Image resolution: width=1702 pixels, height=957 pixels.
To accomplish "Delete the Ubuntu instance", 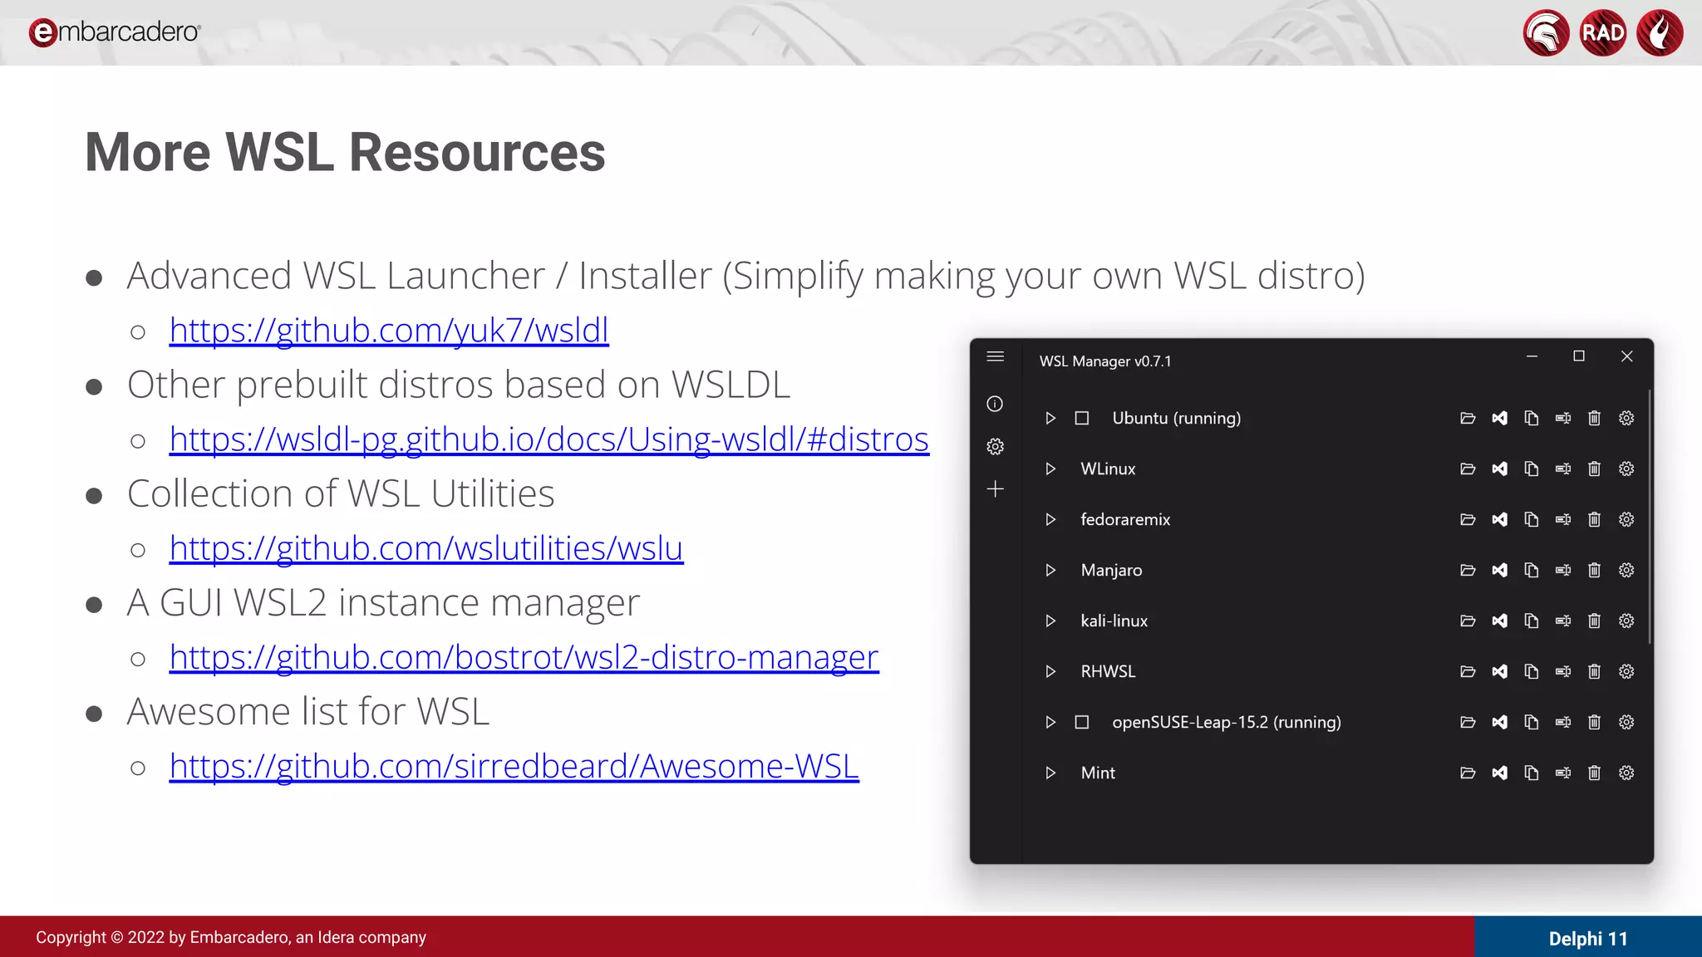I will (x=1594, y=418).
